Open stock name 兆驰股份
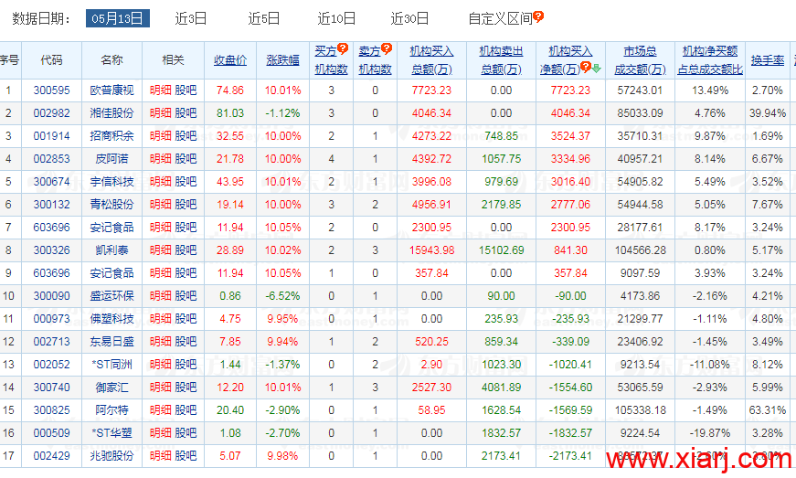The width and height of the screenshot is (796, 478). [x=111, y=456]
